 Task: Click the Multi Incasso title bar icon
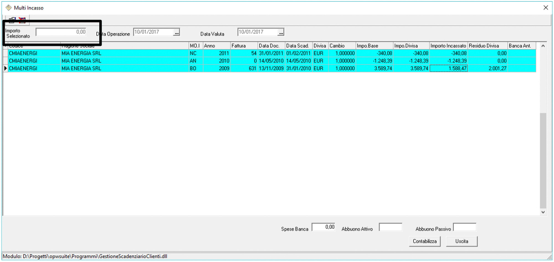pyautogui.click(x=8, y=8)
